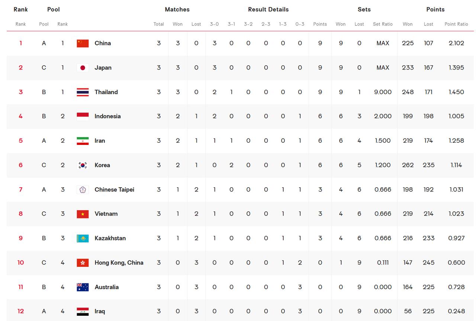Open the Hong Kong, China team name
Image resolution: width=476 pixels, height=321 pixels.
119,263
